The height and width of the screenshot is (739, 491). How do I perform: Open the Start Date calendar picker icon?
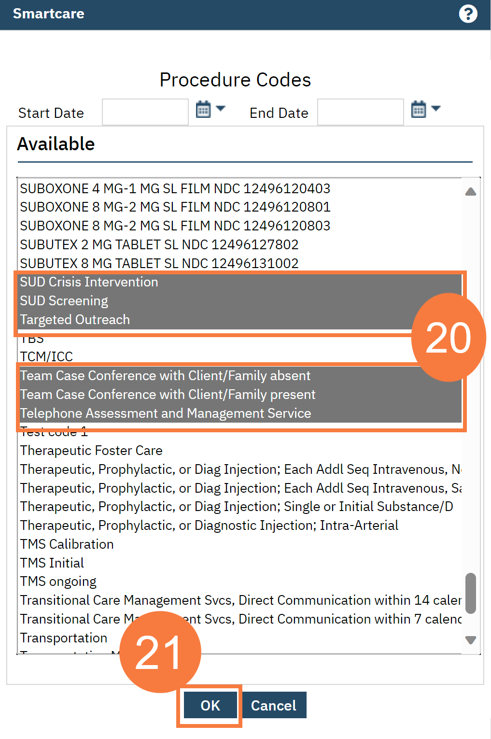pos(203,110)
